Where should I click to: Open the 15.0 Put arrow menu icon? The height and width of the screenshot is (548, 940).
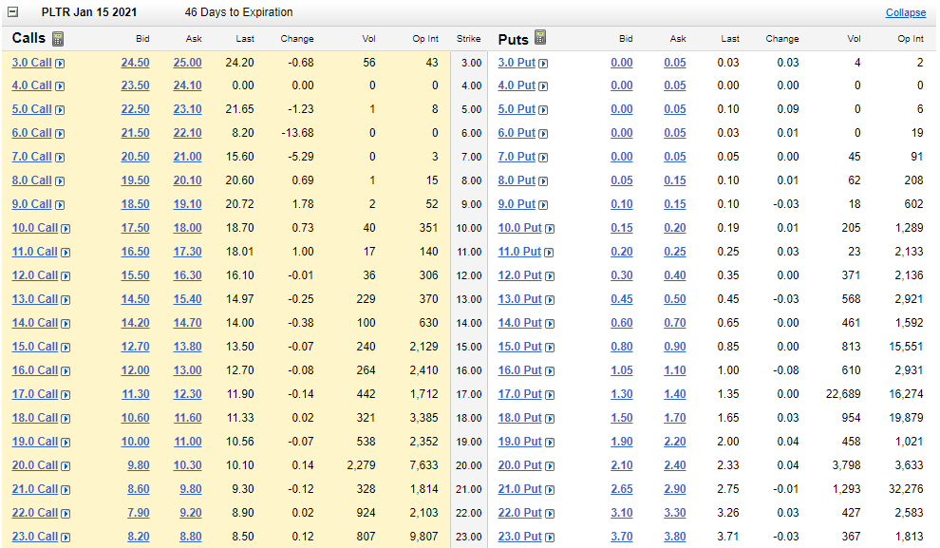[550, 348]
